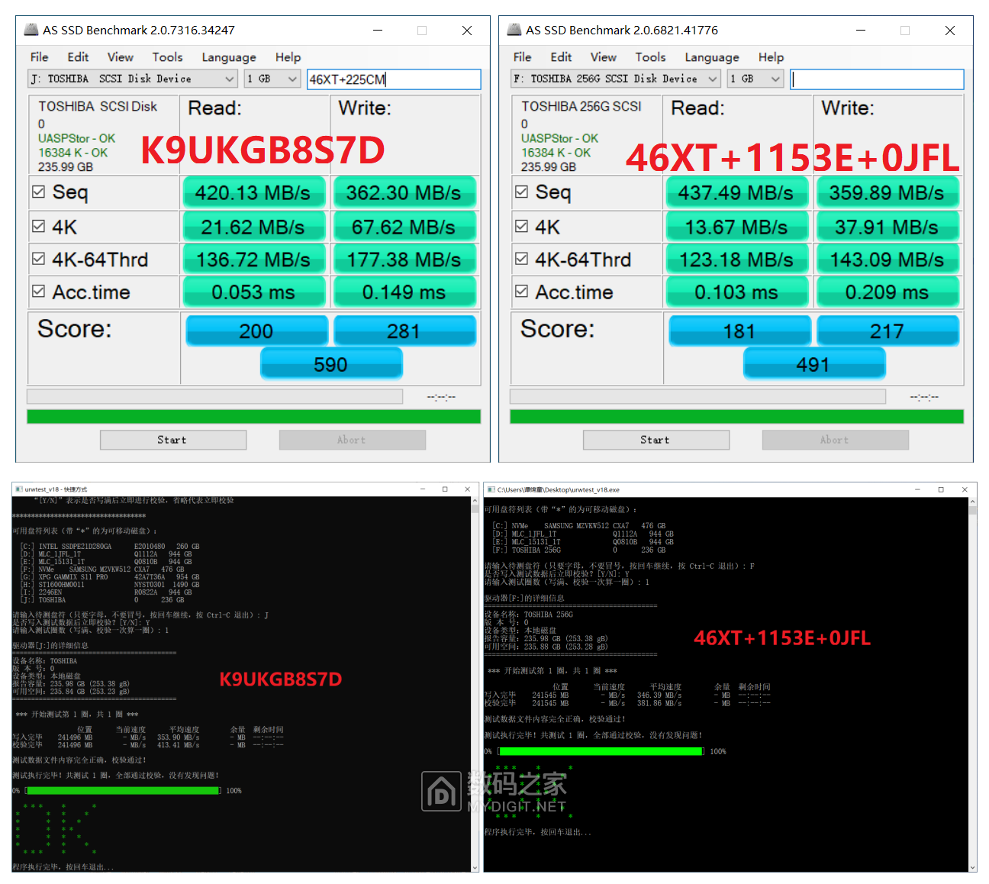Open Language menu in right benchmark window
This screenshot has height=884, width=989.
[x=712, y=57]
